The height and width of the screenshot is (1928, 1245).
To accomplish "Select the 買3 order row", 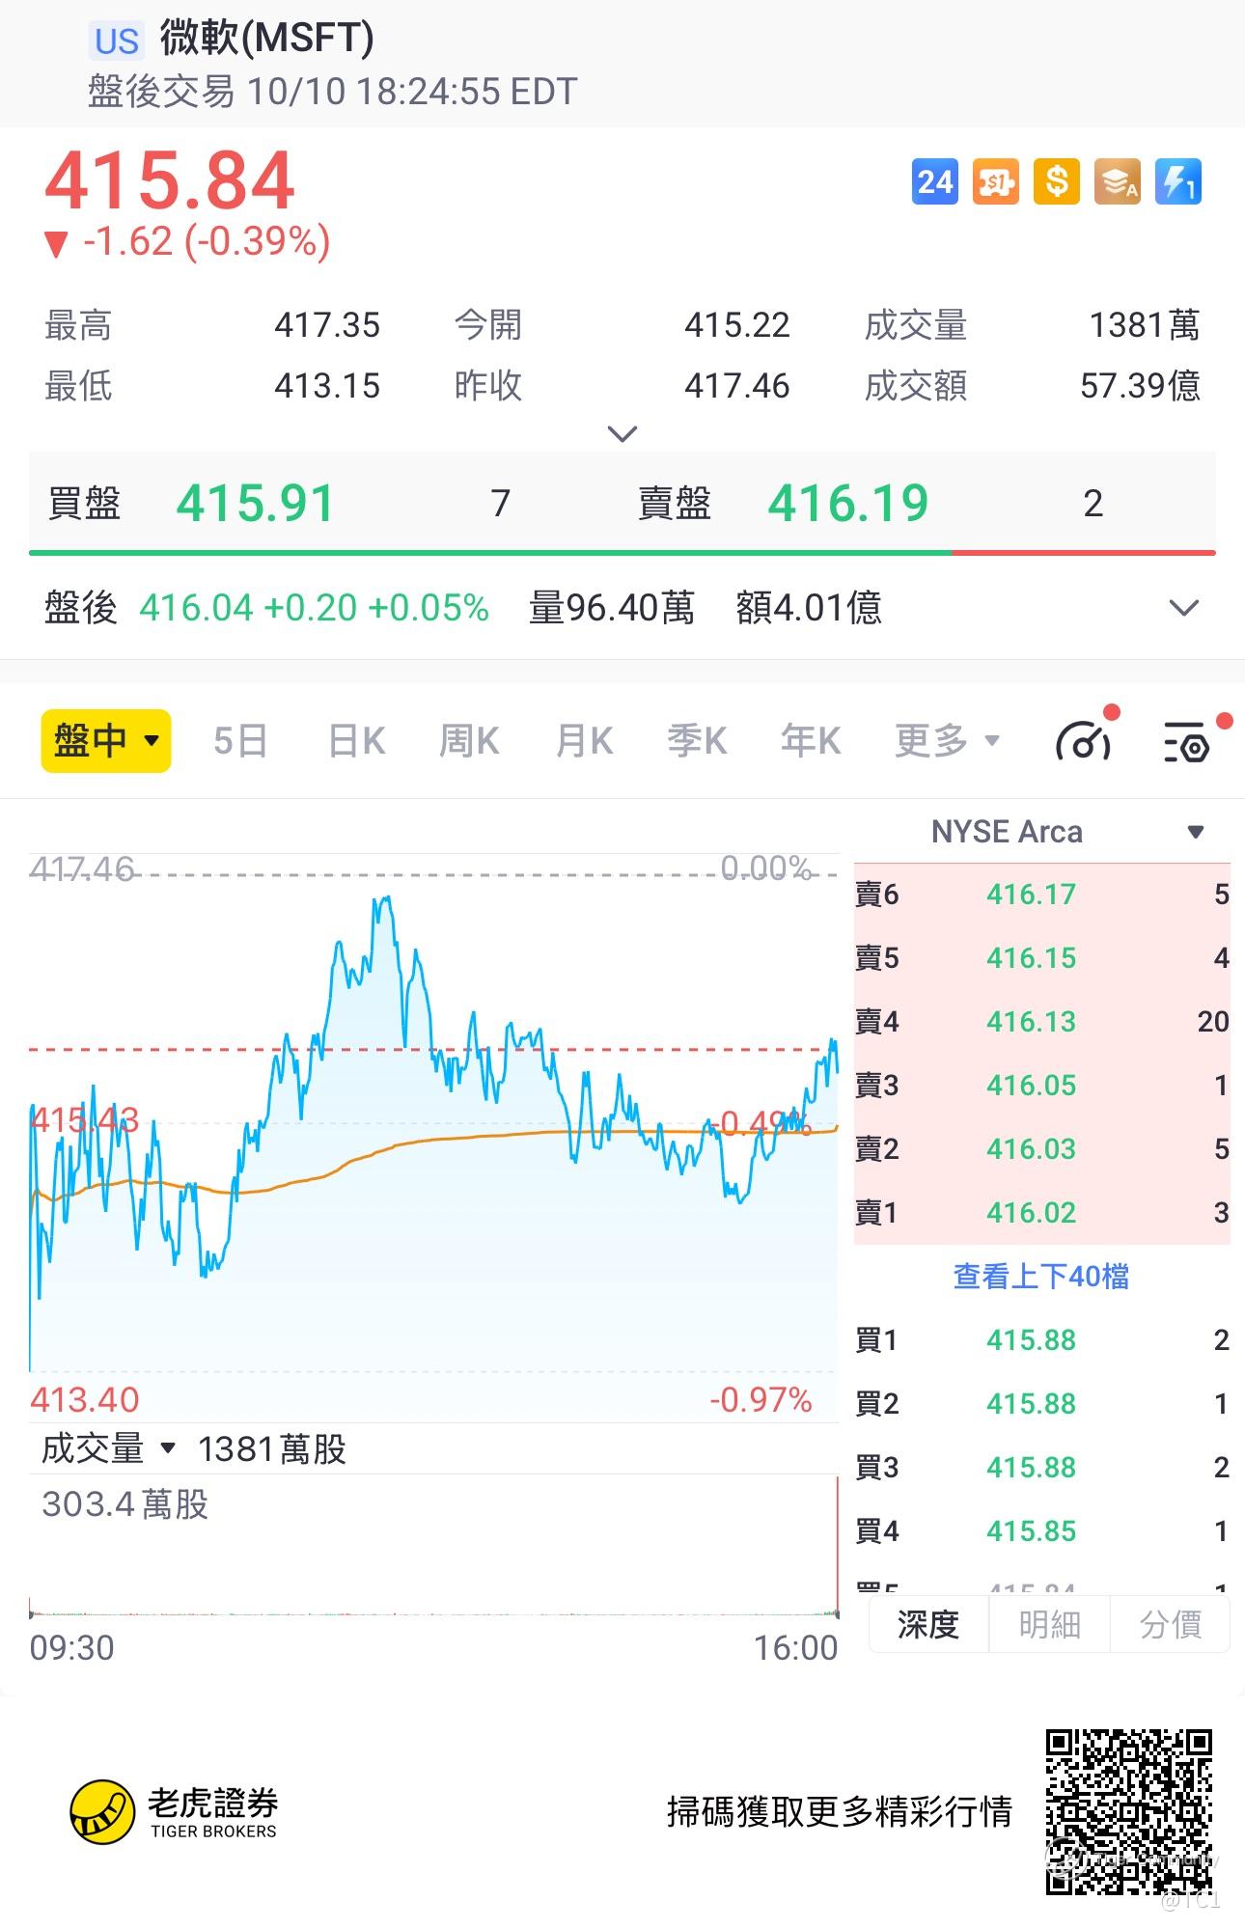I will coord(1042,1468).
